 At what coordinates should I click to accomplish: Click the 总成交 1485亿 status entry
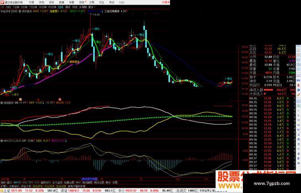187,191
